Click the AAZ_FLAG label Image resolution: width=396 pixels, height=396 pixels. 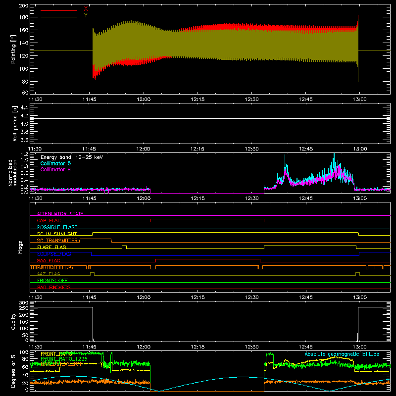(x=49, y=274)
